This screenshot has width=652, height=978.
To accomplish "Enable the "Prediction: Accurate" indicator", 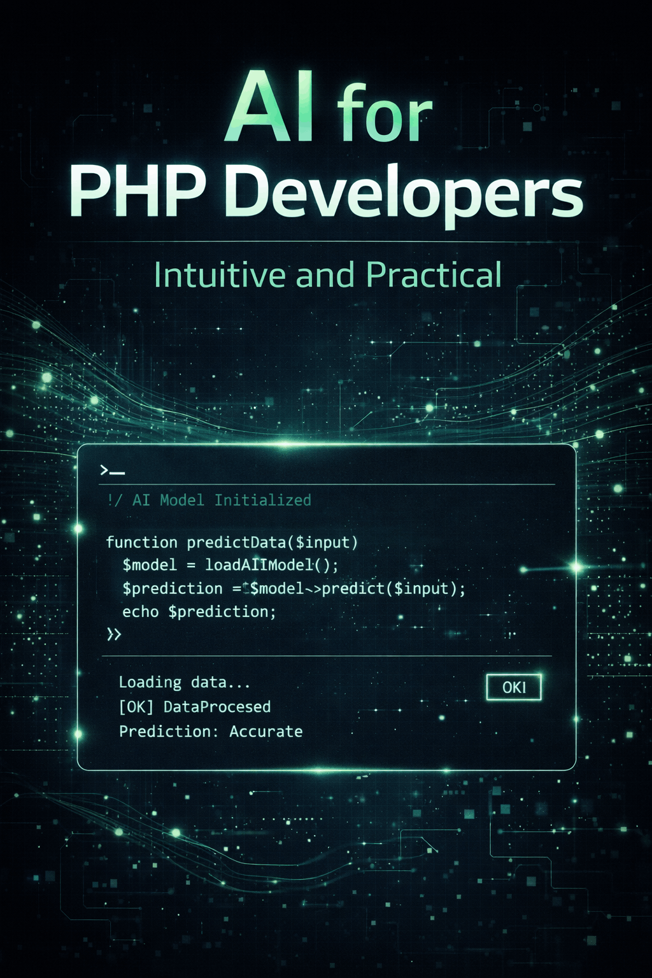I will point(210,731).
